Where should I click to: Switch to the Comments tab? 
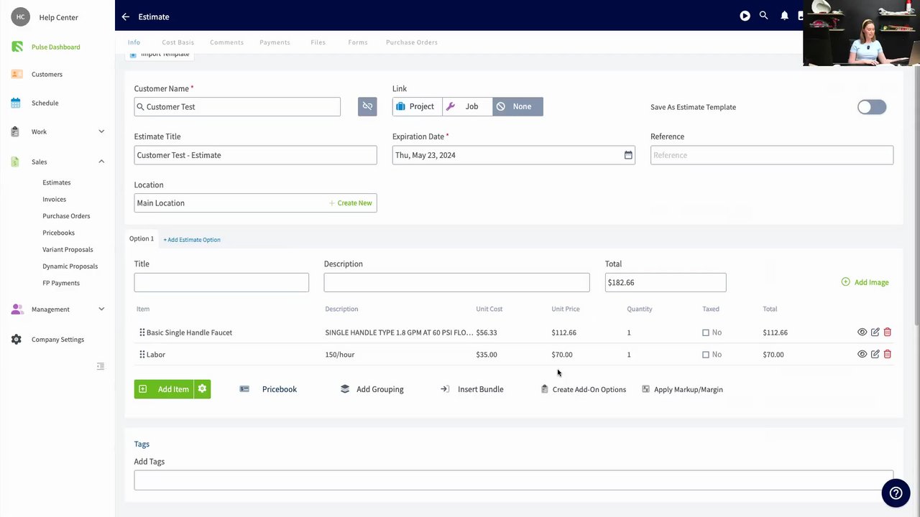pyautogui.click(x=227, y=42)
